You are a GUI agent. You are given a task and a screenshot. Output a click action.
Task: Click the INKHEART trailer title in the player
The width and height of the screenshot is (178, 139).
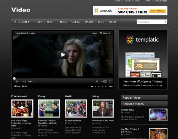[25, 33]
